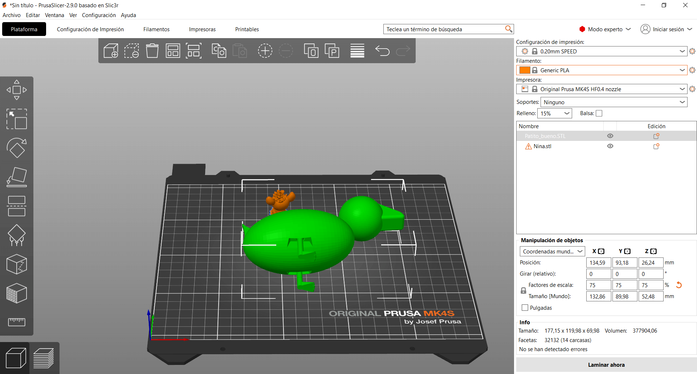
Task: Open the Editar menu
Action: (33, 15)
